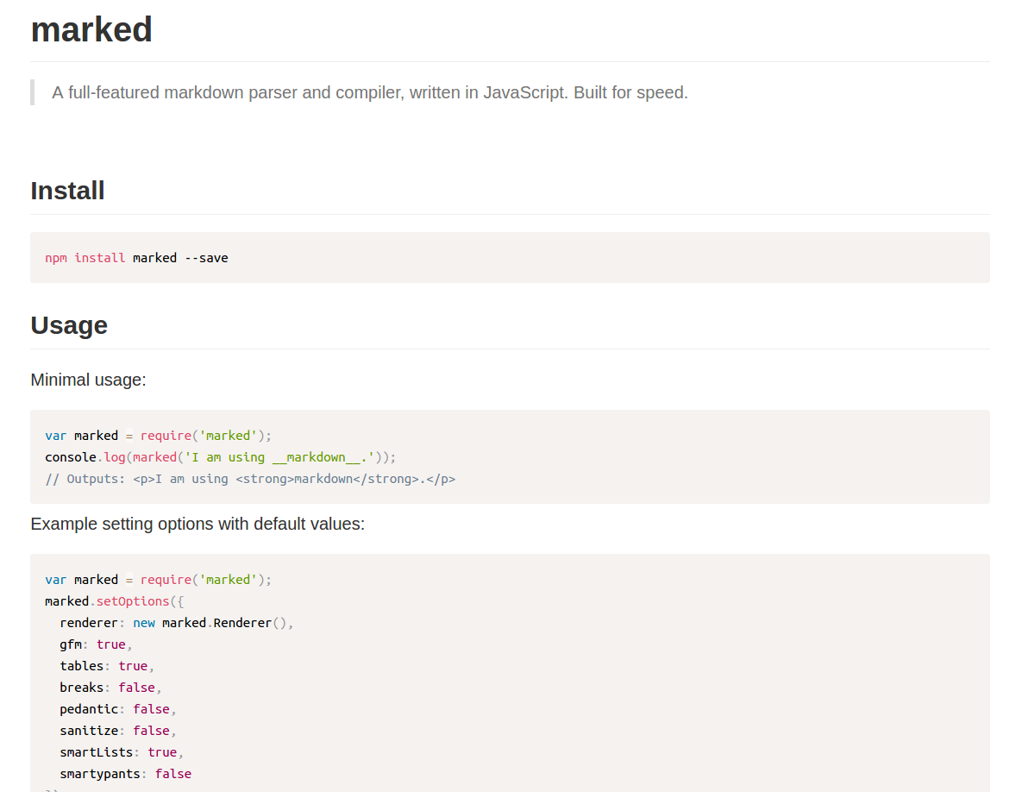Click the 'console.log(marked(' code line
1009x792 pixels.
click(x=221, y=457)
